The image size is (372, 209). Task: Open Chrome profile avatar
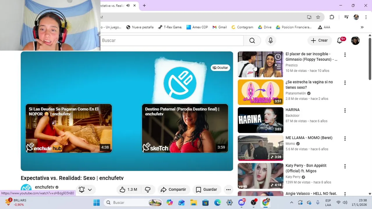click(356, 17)
